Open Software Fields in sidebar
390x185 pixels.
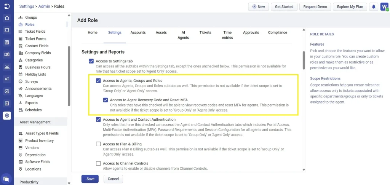tap(38, 162)
